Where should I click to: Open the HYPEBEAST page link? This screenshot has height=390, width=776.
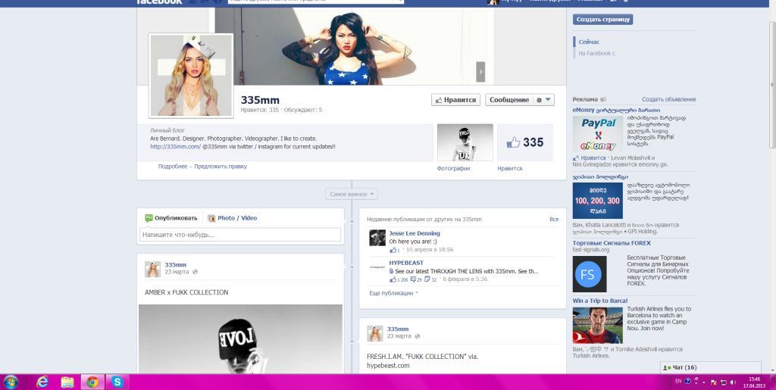coord(406,263)
